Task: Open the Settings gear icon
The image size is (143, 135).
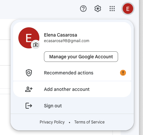Action: (98, 9)
